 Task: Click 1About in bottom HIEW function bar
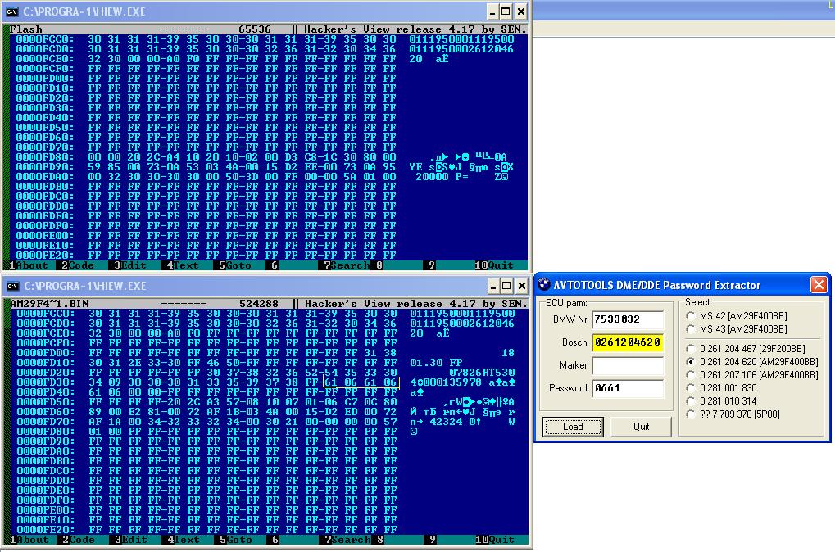[x=29, y=540]
